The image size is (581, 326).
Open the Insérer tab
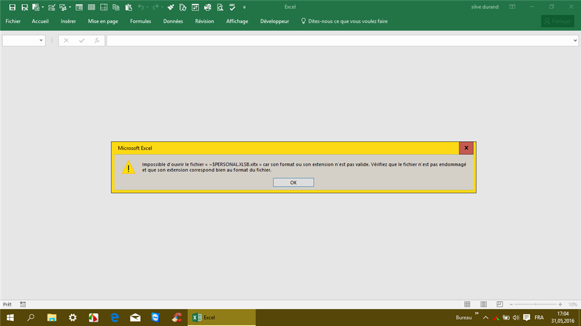click(68, 21)
